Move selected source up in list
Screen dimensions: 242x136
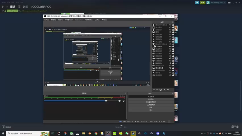(x=165, y=90)
